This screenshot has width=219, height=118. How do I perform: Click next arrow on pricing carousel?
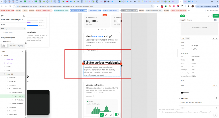pos(119,21)
